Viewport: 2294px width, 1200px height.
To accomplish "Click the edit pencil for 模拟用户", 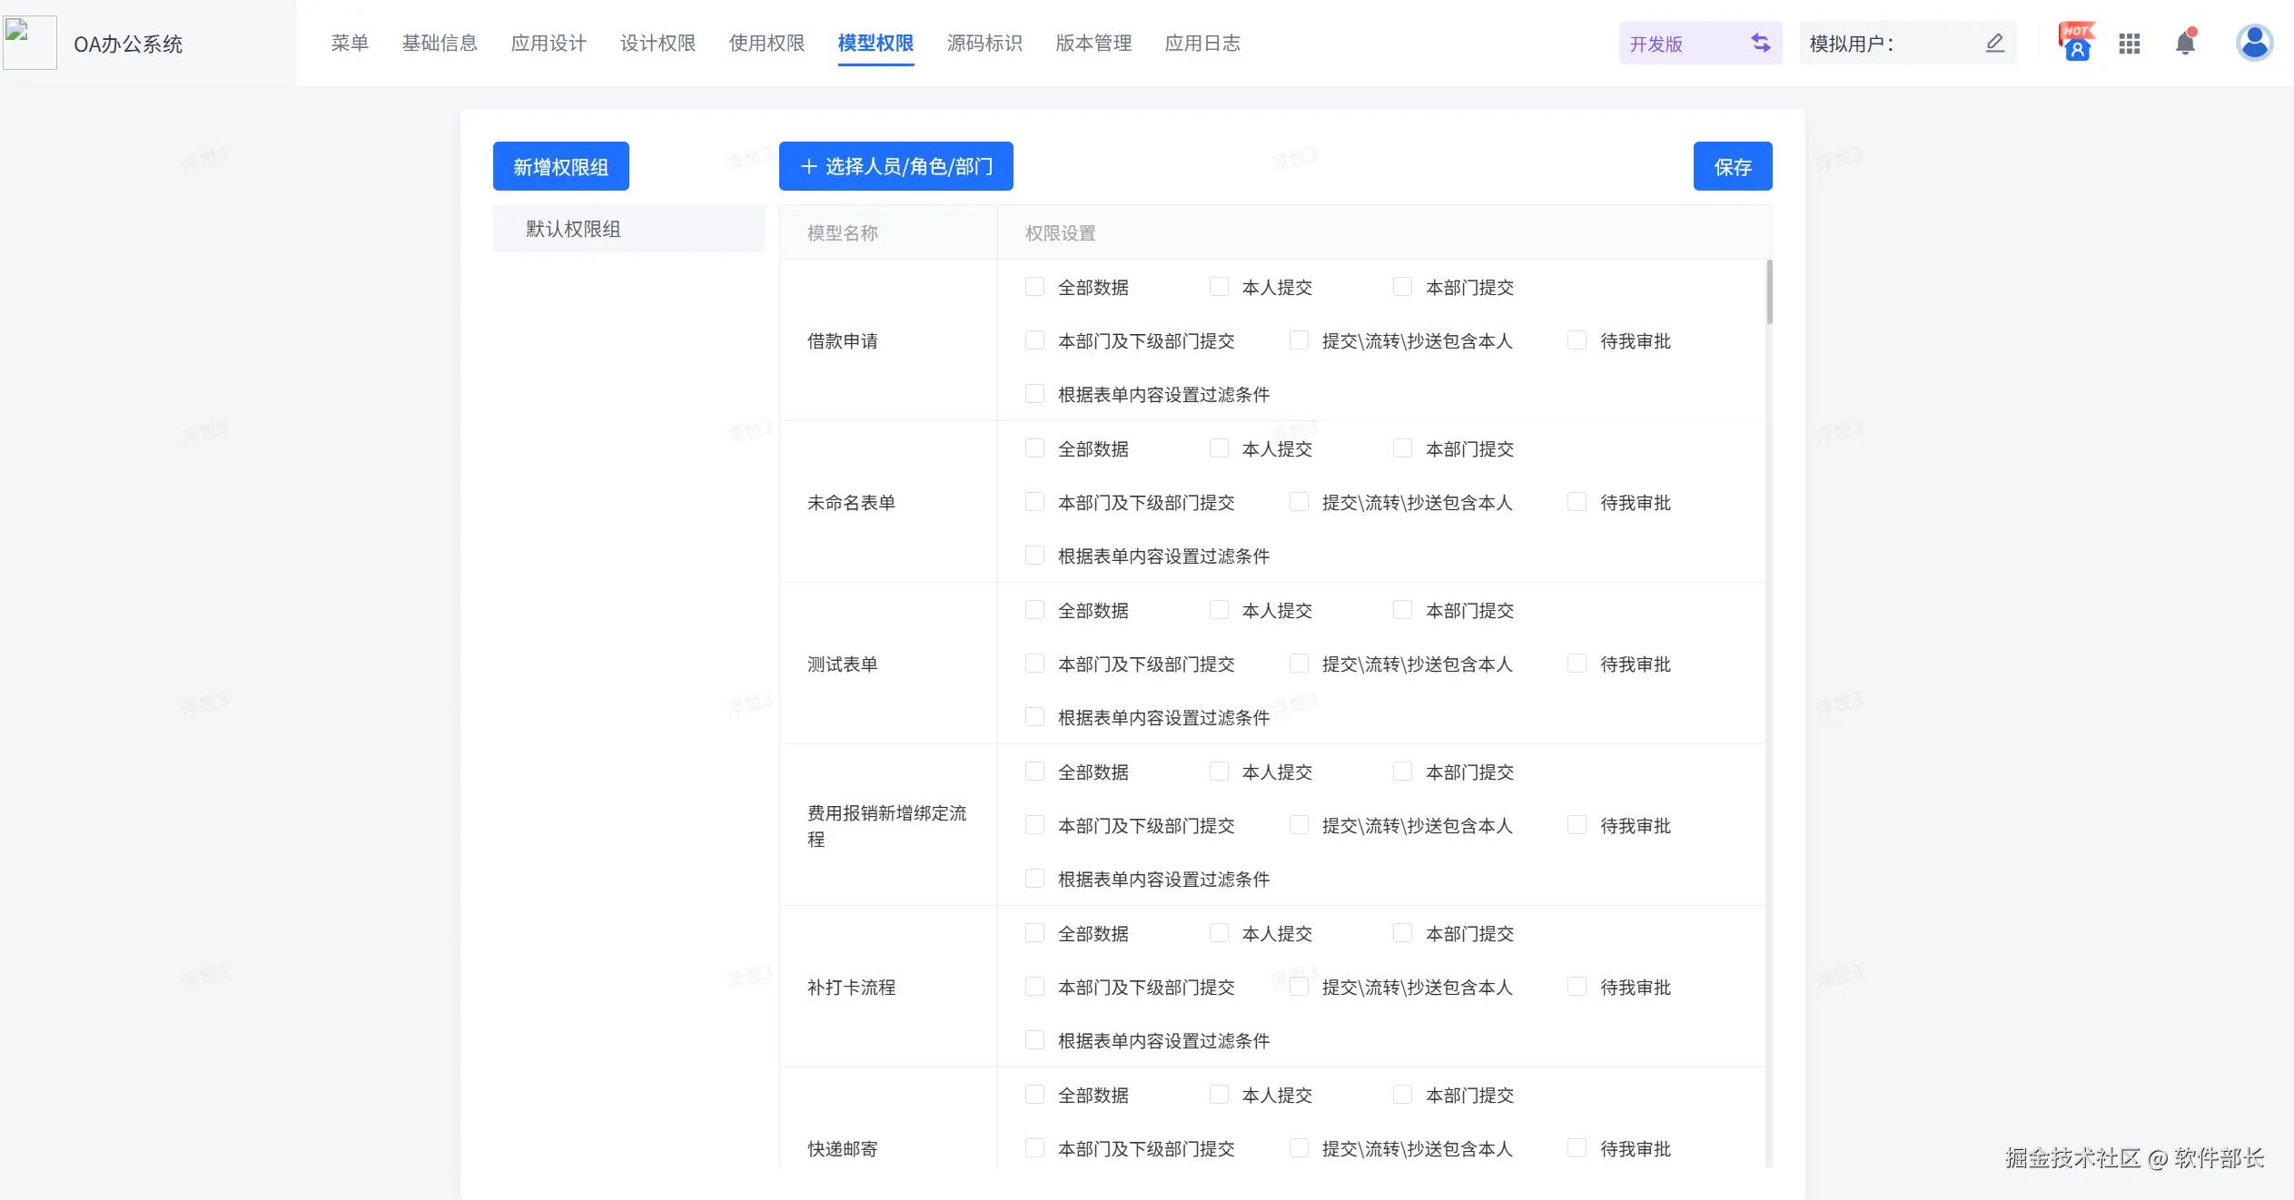I will coord(1994,43).
